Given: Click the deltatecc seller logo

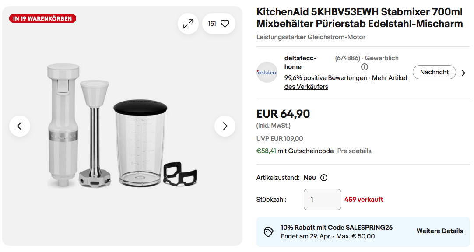Looking at the screenshot, I should [267, 72].
